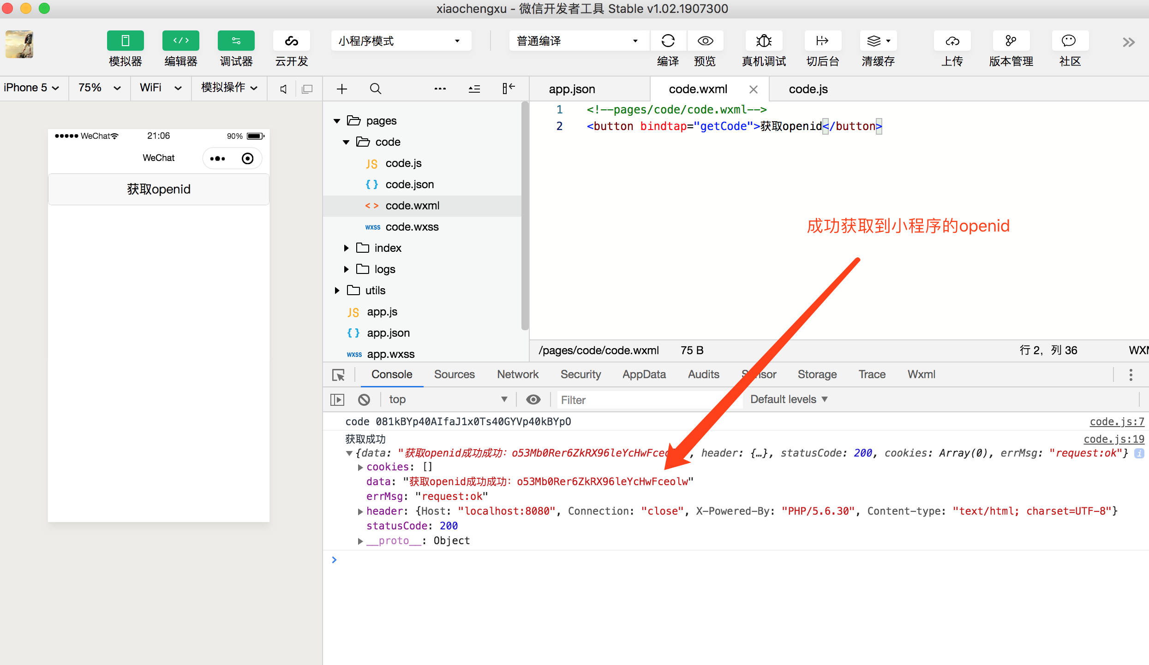Viewport: 1149px width, 665px height.
Task: Click the element inspector arrow icon
Action: click(338, 375)
